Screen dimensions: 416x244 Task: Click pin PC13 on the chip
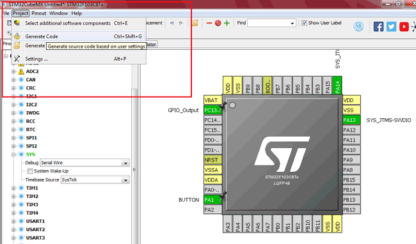click(212, 110)
